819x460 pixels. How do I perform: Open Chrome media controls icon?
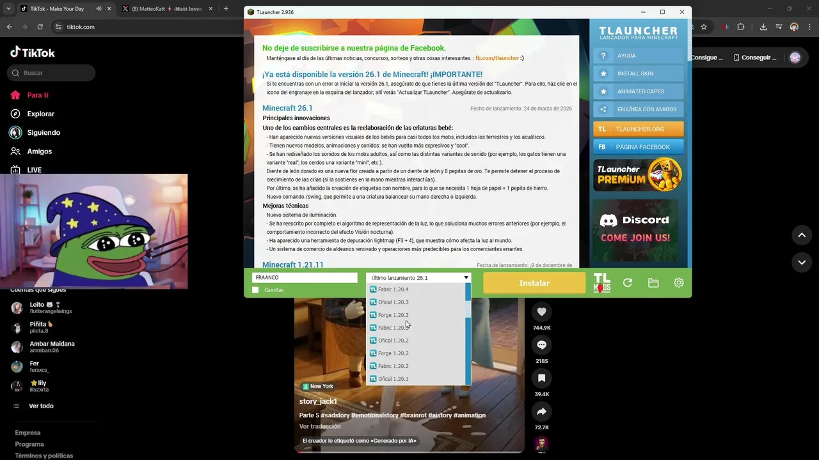pyautogui.click(x=779, y=27)
